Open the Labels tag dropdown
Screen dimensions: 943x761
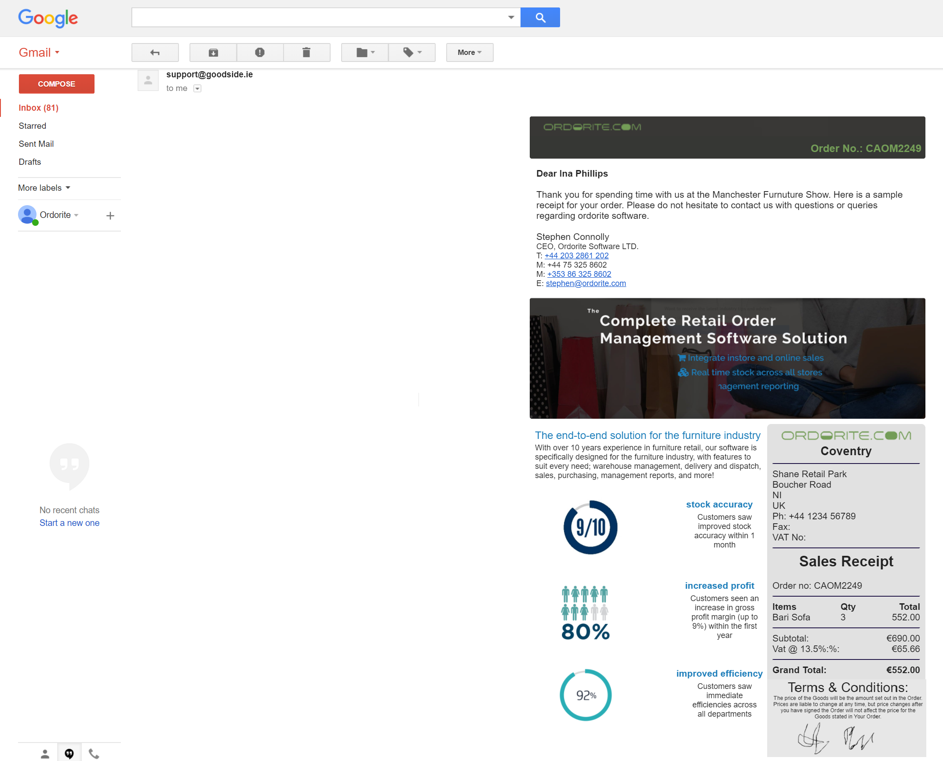(x=412, y=53)
